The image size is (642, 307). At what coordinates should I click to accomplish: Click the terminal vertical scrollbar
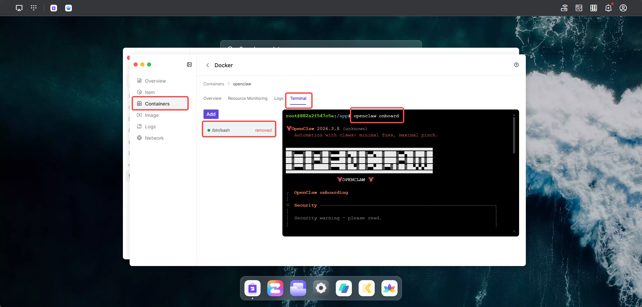tap(514, 135)
